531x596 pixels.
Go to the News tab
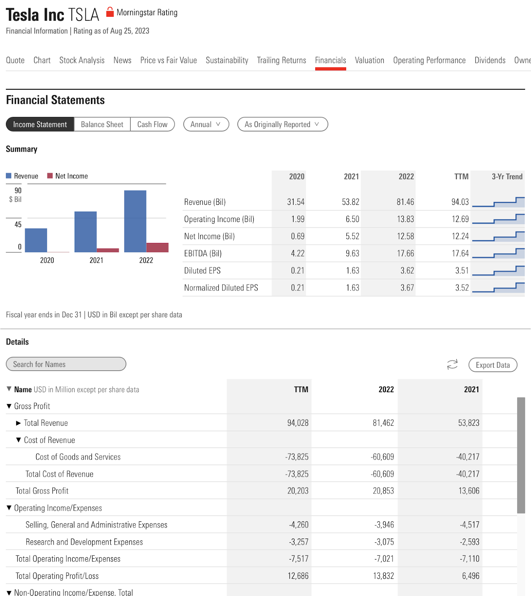pyautogui.click(x=122, y=60)
